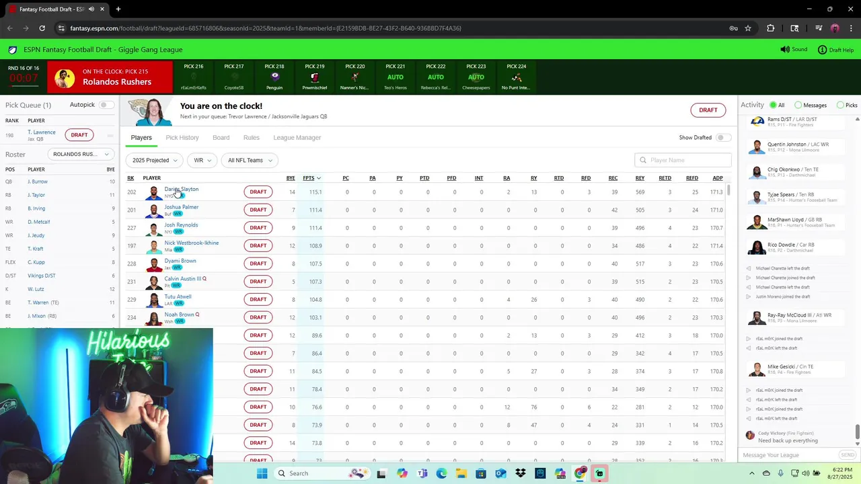Switch to the Pick History tab
Viewport: 861px width, 484px height.
(x=182, y=138)
